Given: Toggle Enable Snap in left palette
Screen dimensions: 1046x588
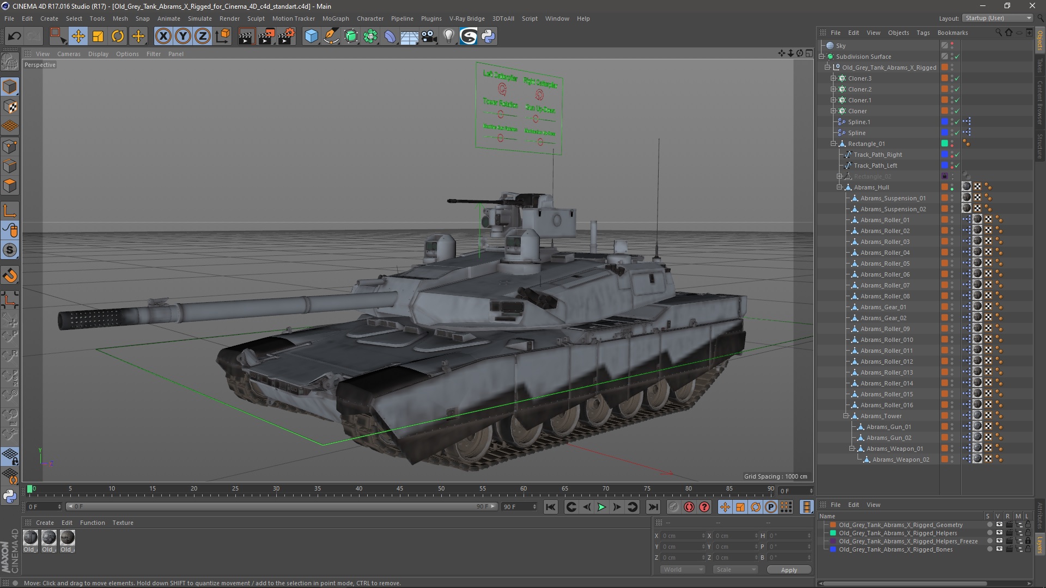Looking at the screenshot, I should point(10,250).
